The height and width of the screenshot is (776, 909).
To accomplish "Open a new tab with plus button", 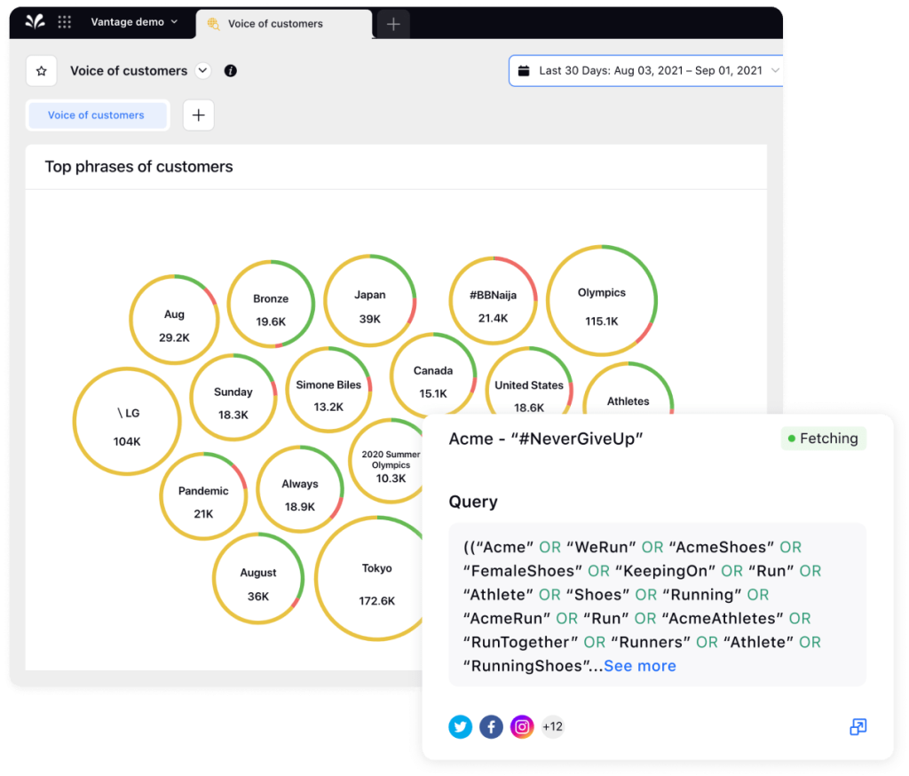I will [393, 24].
